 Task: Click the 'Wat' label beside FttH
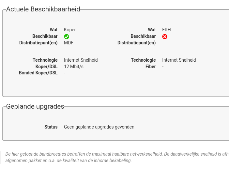pyautogui.click(x=152, y=30)
